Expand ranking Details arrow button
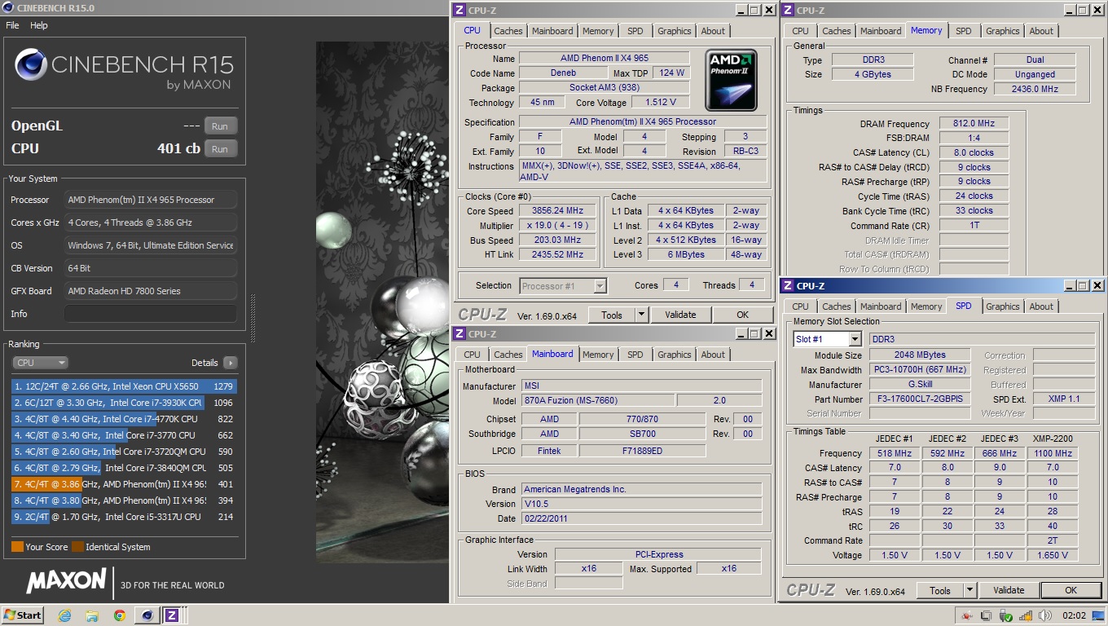The image size is (1108, 626). tap(230, 363)
